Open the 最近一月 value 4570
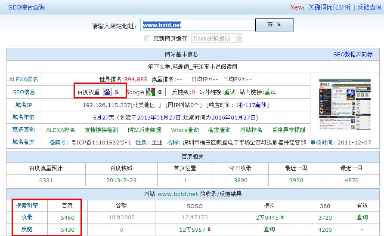Image resolution: width=384 pixels, height=236 pixels. click(352, 181)
